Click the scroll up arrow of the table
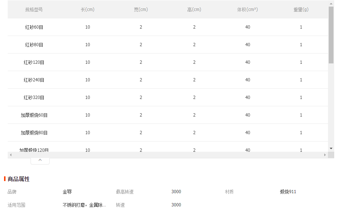This screenshot has width=346, height=217. [331, 4]
